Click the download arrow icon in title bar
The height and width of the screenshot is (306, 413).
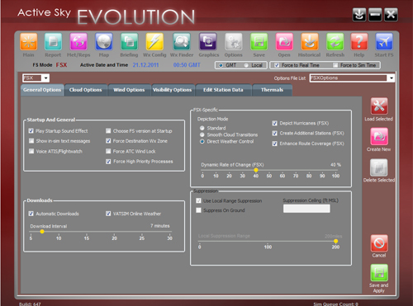359,15
